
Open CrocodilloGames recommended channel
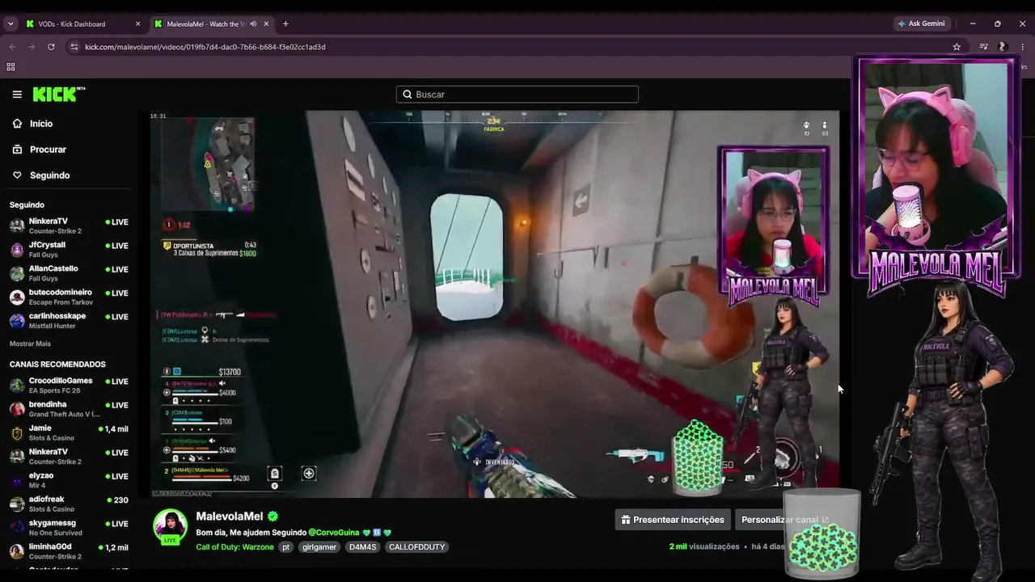(x=69, y=385)
